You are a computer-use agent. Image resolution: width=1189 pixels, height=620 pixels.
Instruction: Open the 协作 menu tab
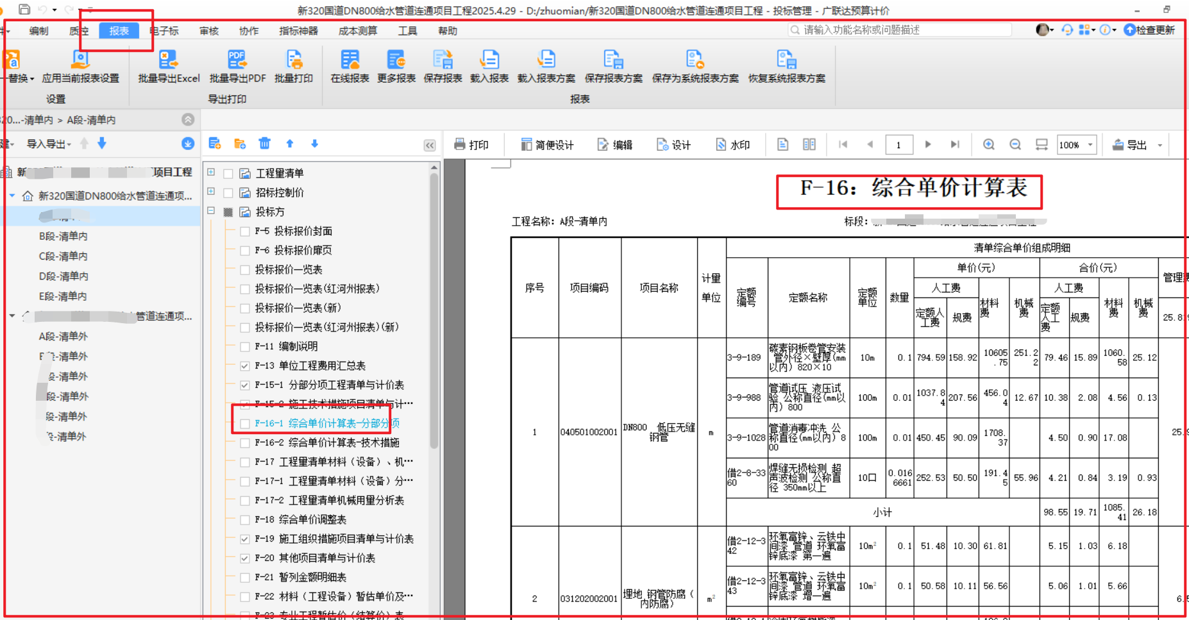pos(249,31)
